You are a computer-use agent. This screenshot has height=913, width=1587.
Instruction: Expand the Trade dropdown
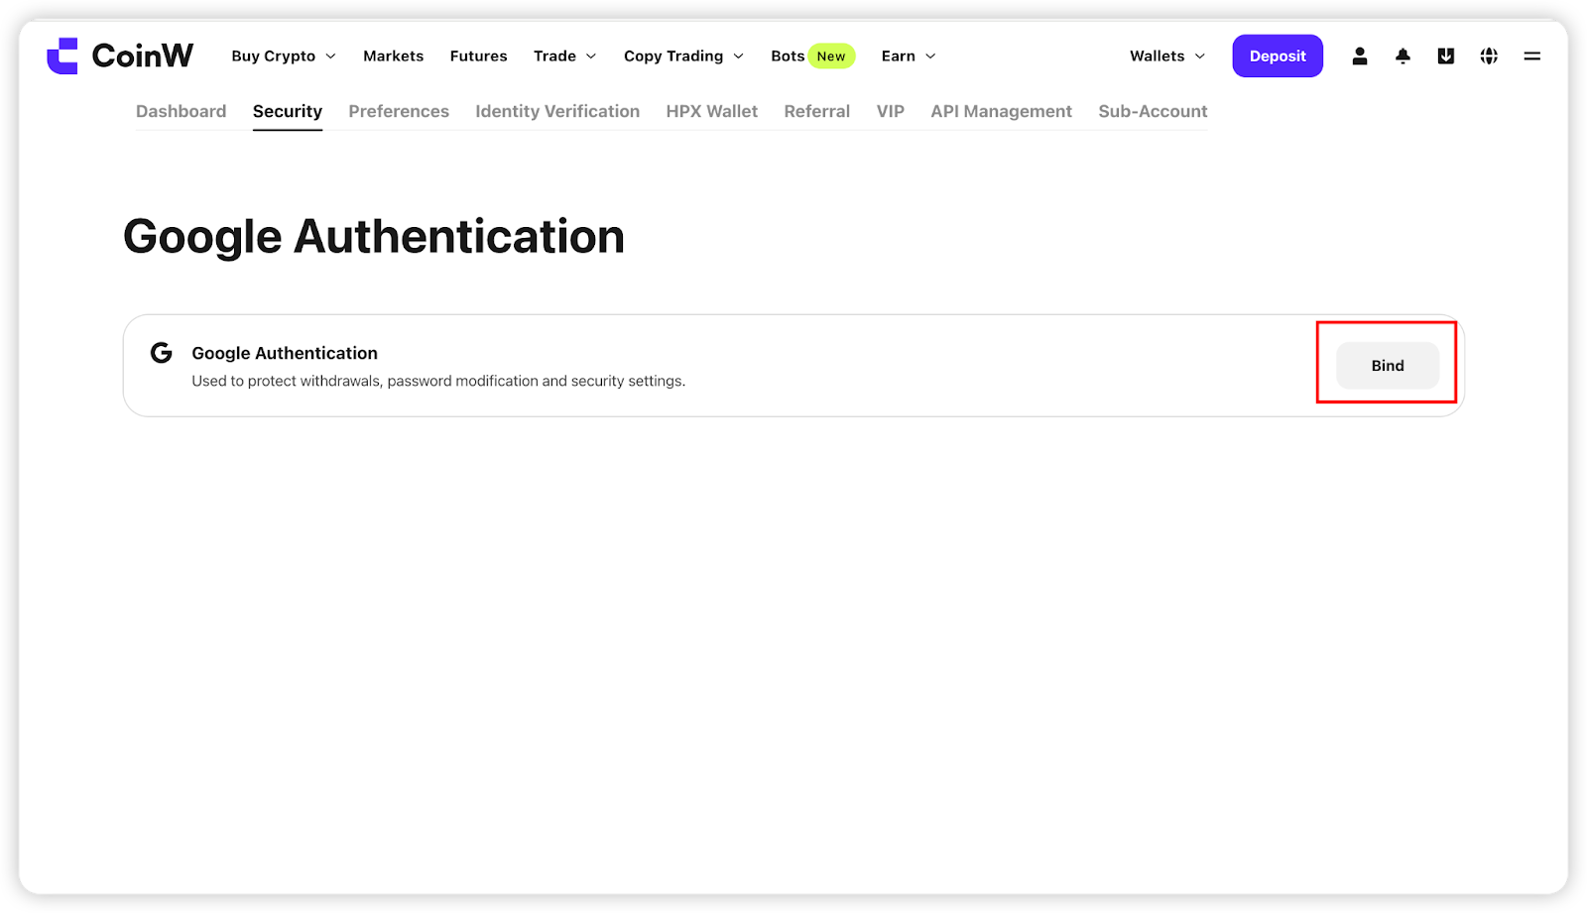(565, 57)
